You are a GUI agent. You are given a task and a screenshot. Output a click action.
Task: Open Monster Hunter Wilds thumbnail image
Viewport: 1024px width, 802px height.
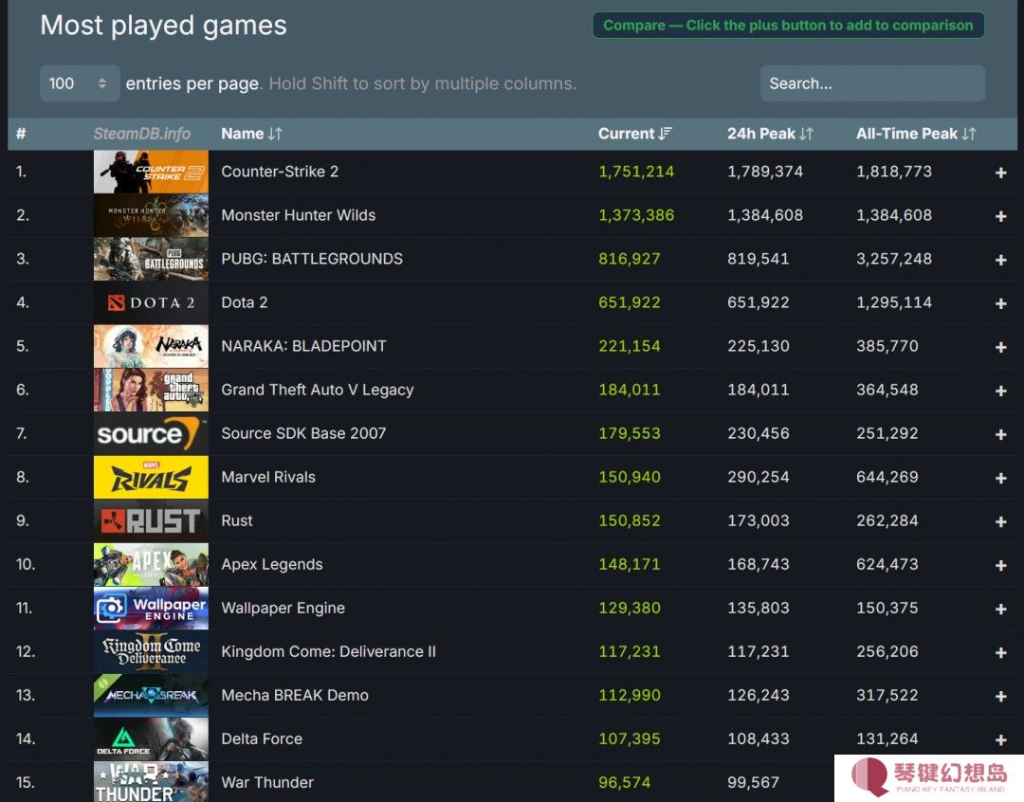[151, 215]
